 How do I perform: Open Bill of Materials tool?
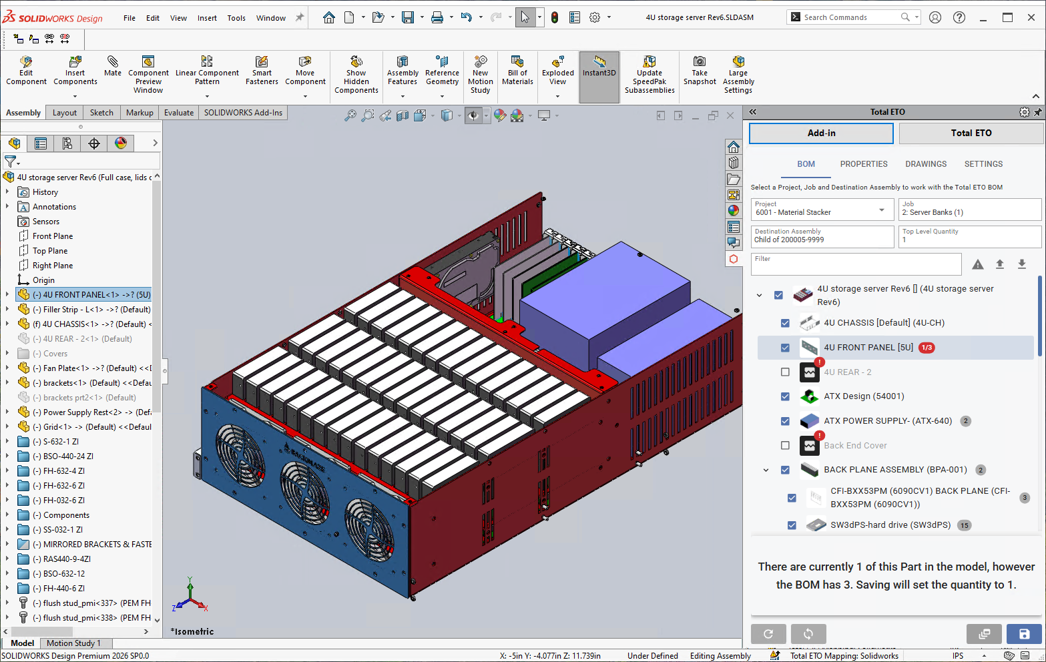tap(517, 62)
